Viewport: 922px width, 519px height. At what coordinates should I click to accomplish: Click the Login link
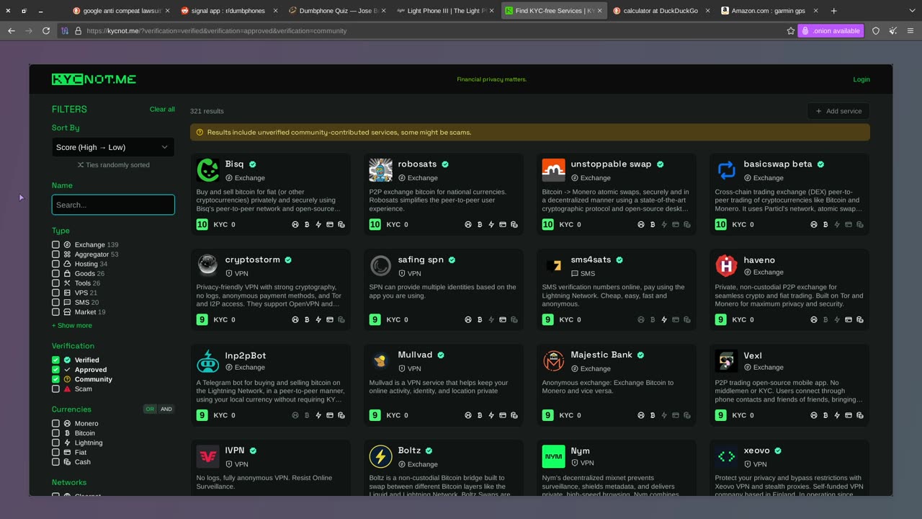click(x=861, y=79)
